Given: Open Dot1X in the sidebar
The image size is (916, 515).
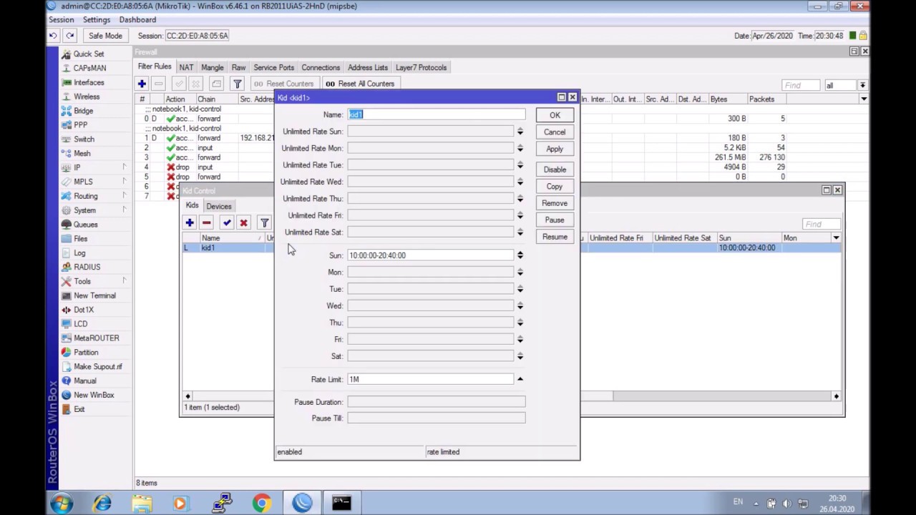Looking at the screenshot, I should point(84,310).
